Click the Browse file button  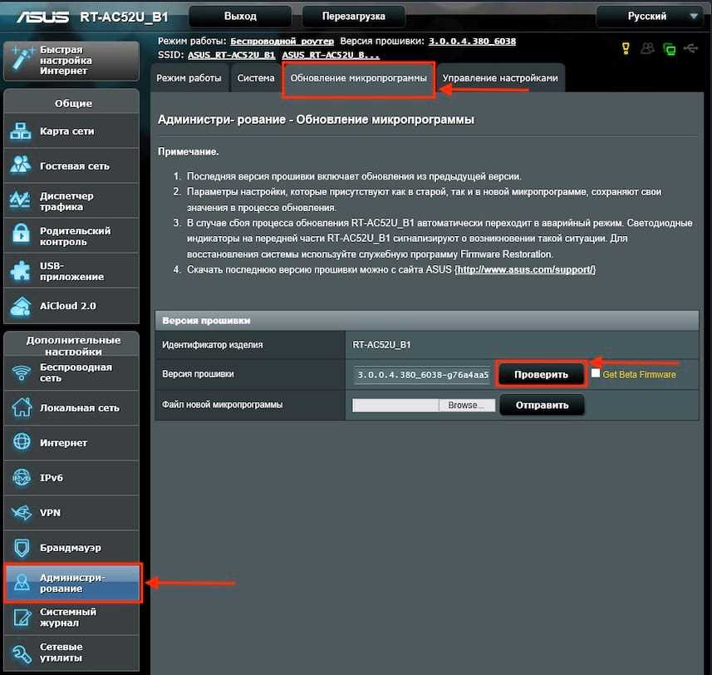[x=466, y=405]
